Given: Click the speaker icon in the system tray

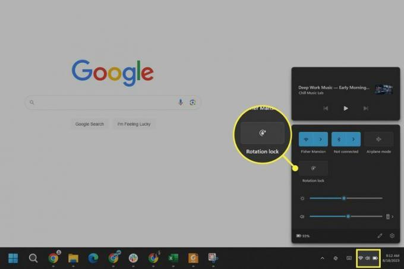Looking at the screenshot, I should pyautogui.click(x=368, y=258).
